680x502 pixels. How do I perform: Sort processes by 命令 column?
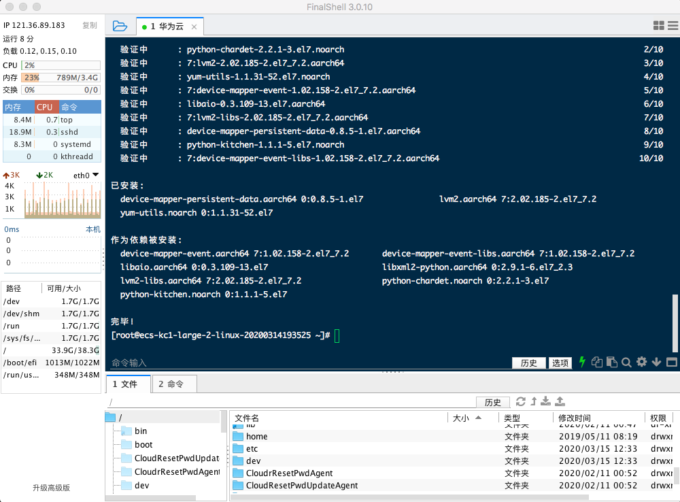click(x=80, y=107)
